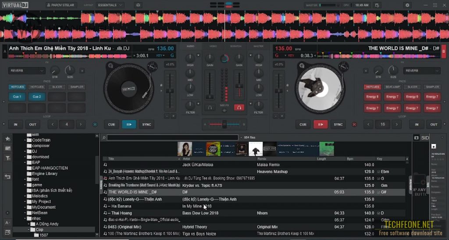Viewport: 449px width, 240px height.
Task: Click the popup window icon at sidebar bottom
Action: tap(8, 232)
